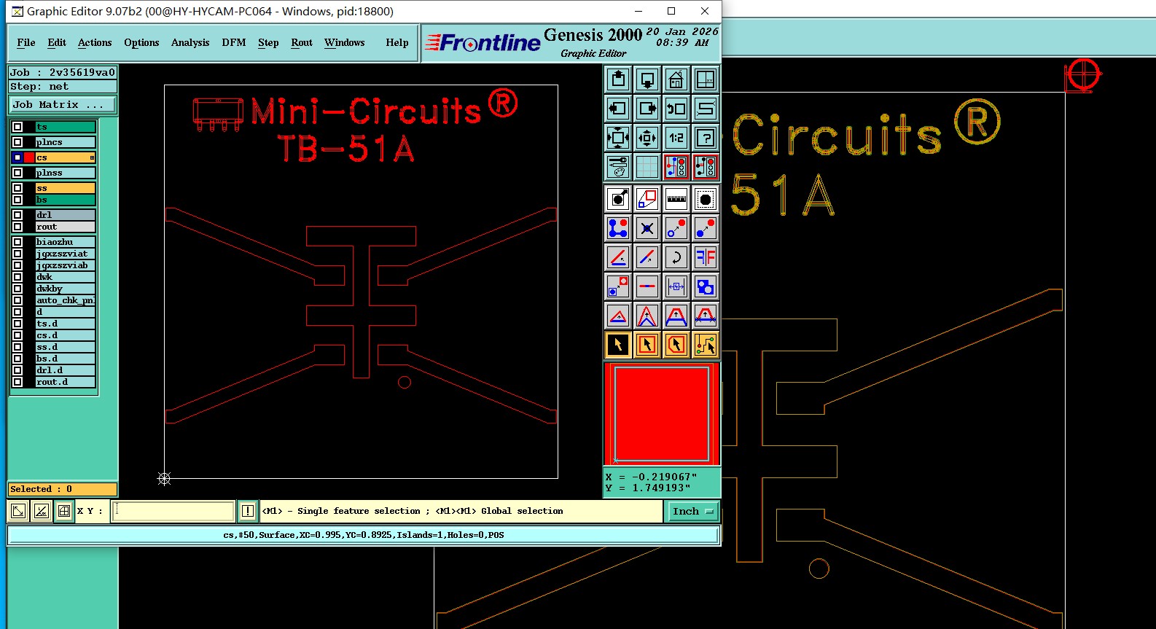Click the overlapping blue shapes icon
1156x629 pixels.
tap(706, 286)
